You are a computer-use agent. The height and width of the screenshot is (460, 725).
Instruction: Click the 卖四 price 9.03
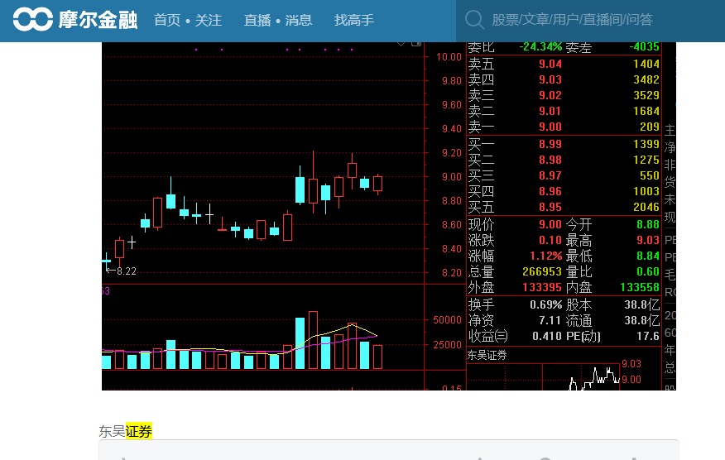[550, 79]
